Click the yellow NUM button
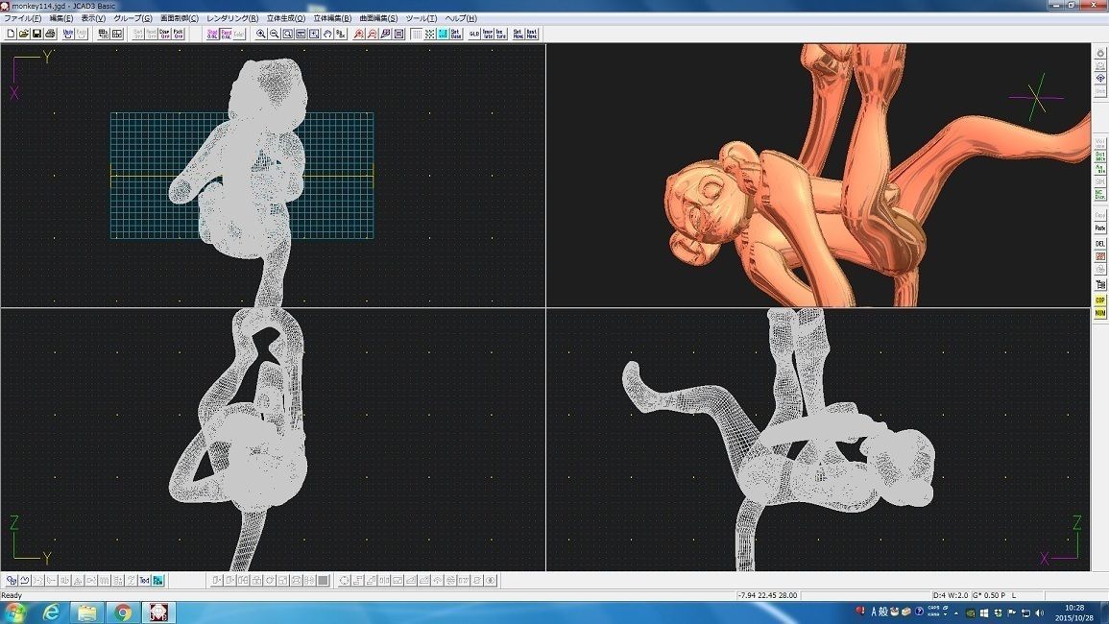 (x=1099, y=313)
